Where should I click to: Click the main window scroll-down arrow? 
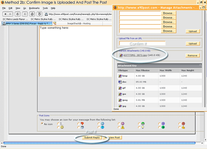(205, 140)
